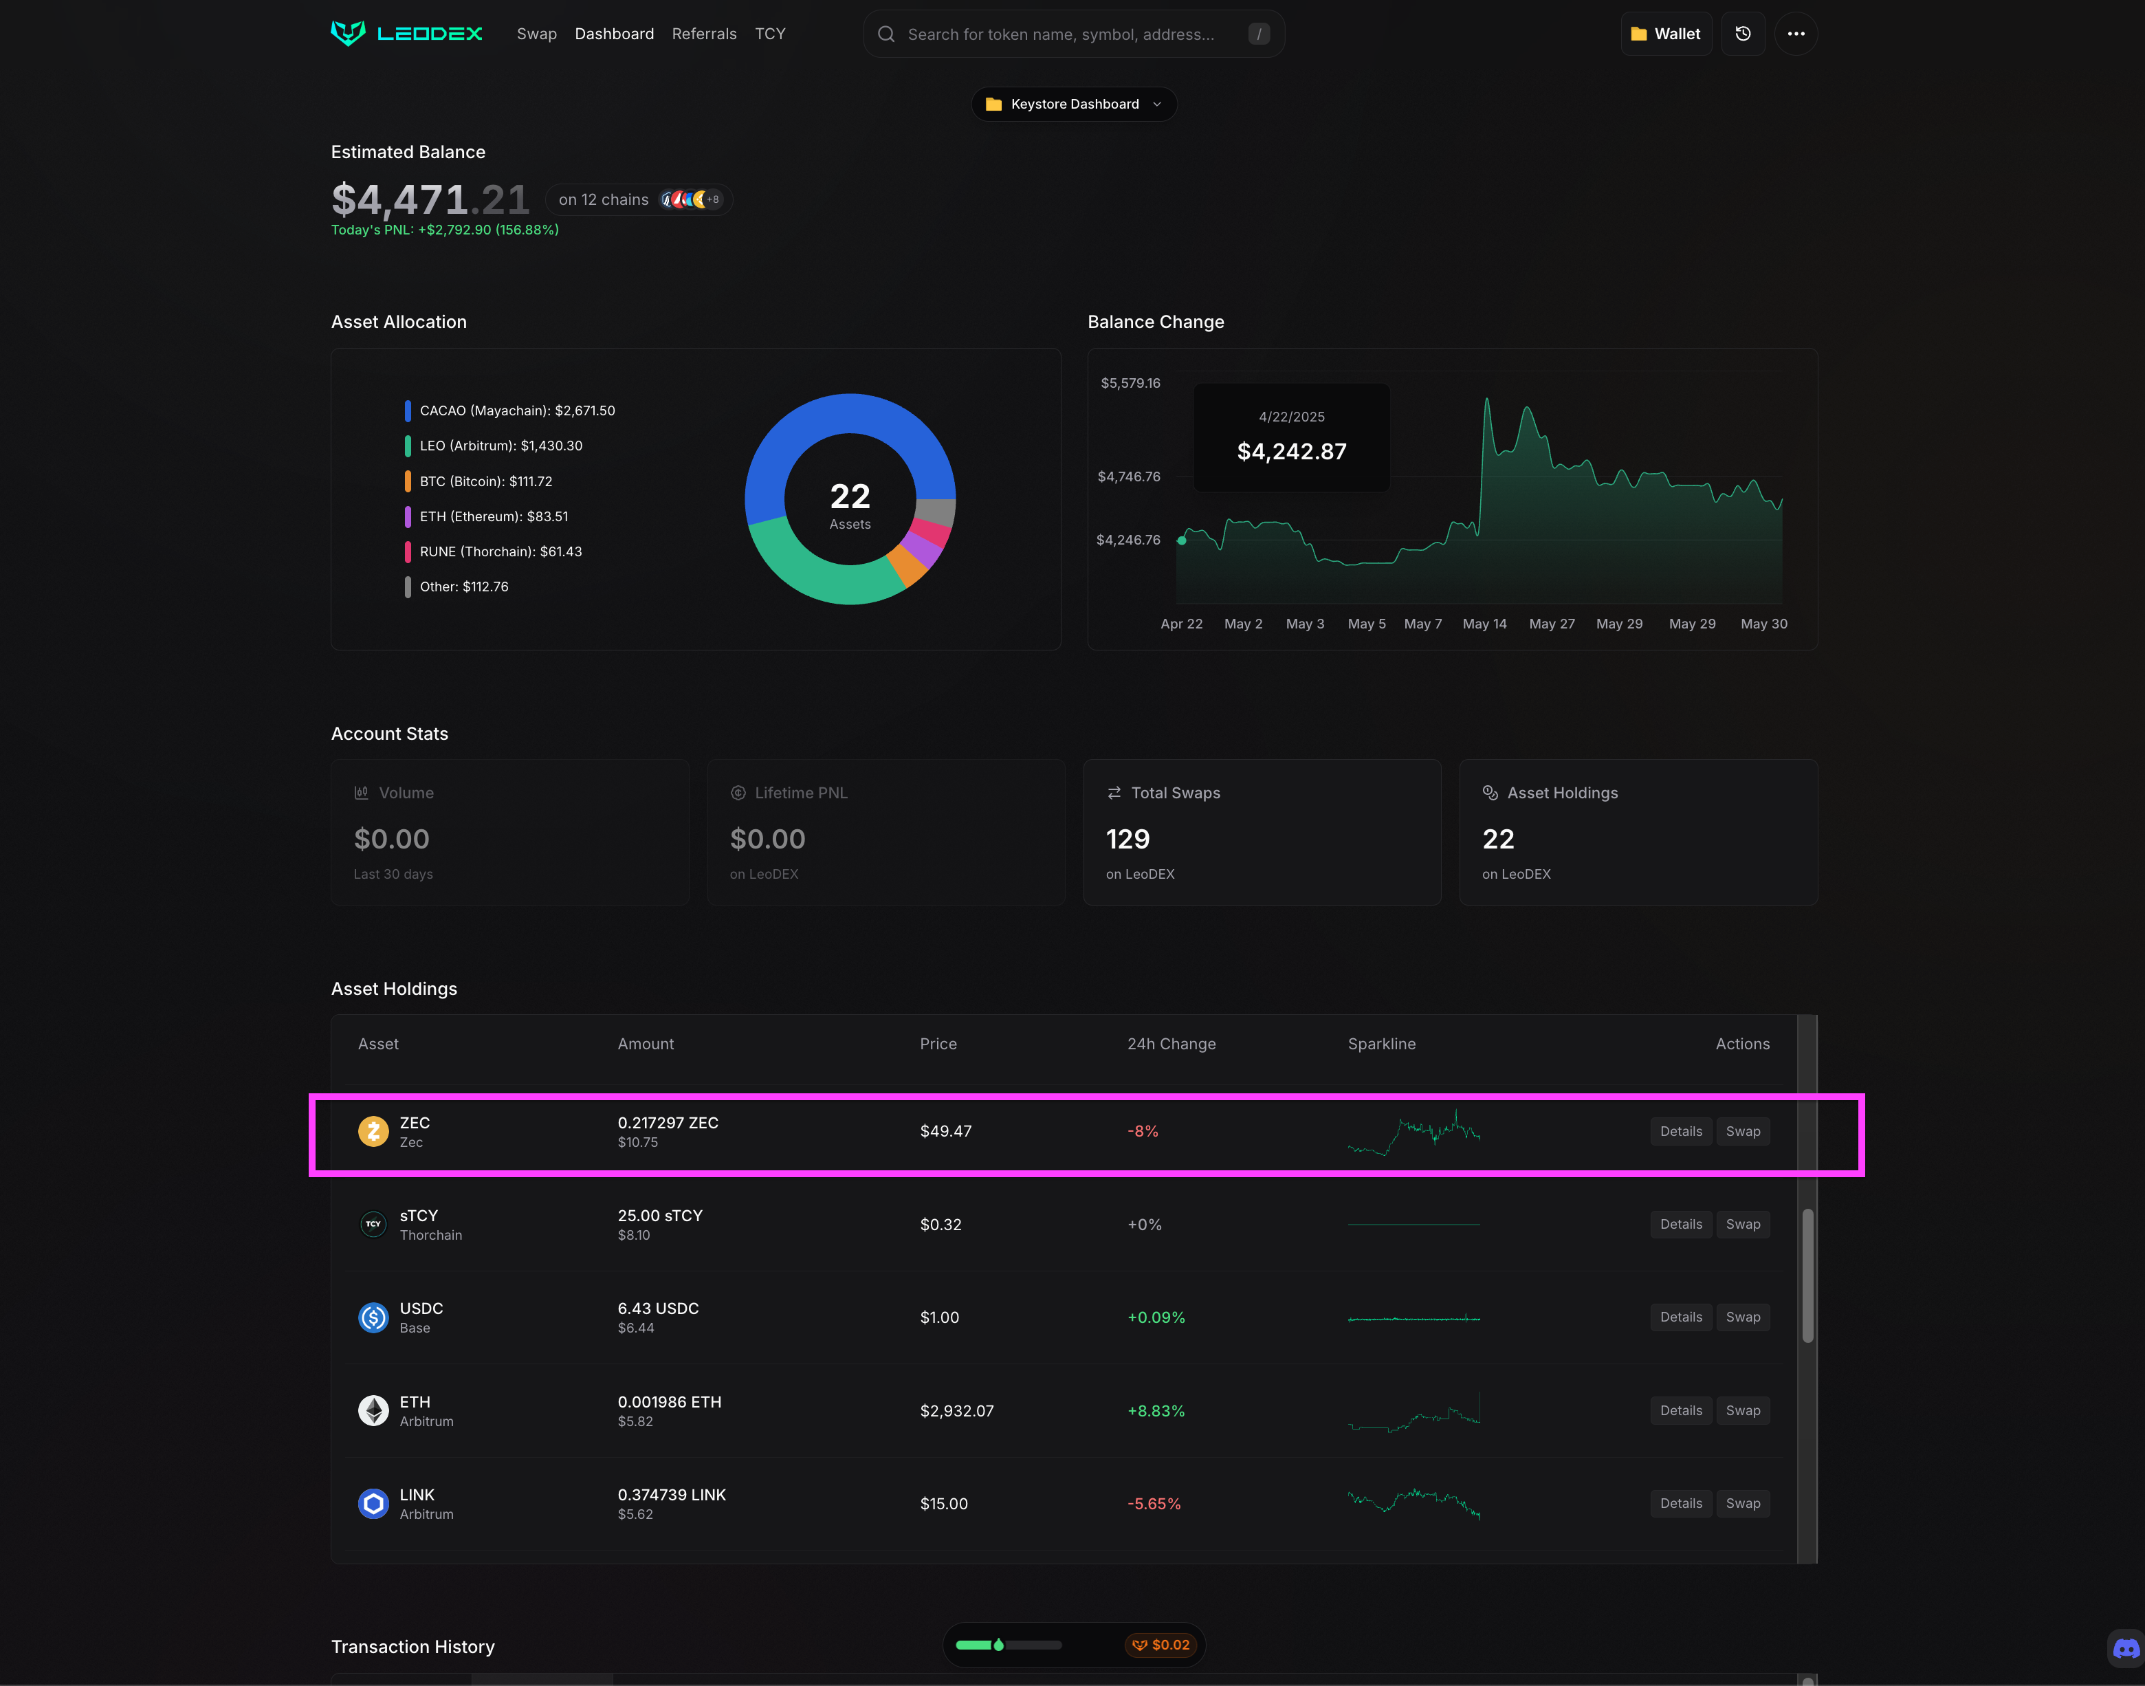Click the ETH Arbitrum token icon
Image resolution: width=2145 pixels, height=1686 pixels.
373,1410
